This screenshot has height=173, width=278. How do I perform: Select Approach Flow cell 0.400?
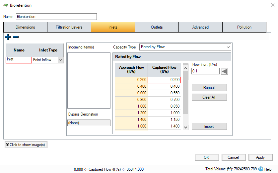131,86
